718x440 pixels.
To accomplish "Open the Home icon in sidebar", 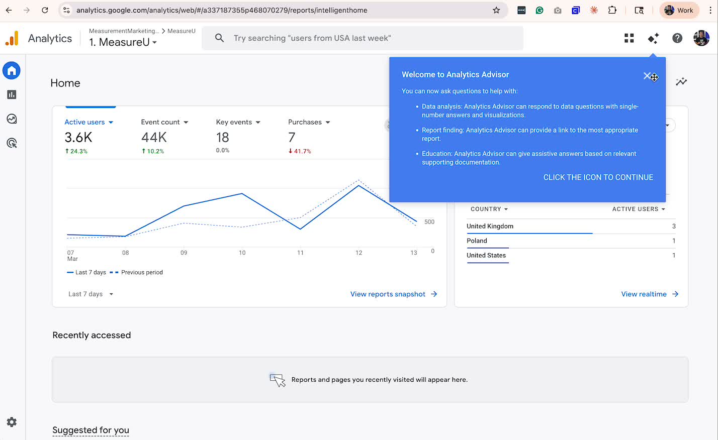I will click(11, 70).
